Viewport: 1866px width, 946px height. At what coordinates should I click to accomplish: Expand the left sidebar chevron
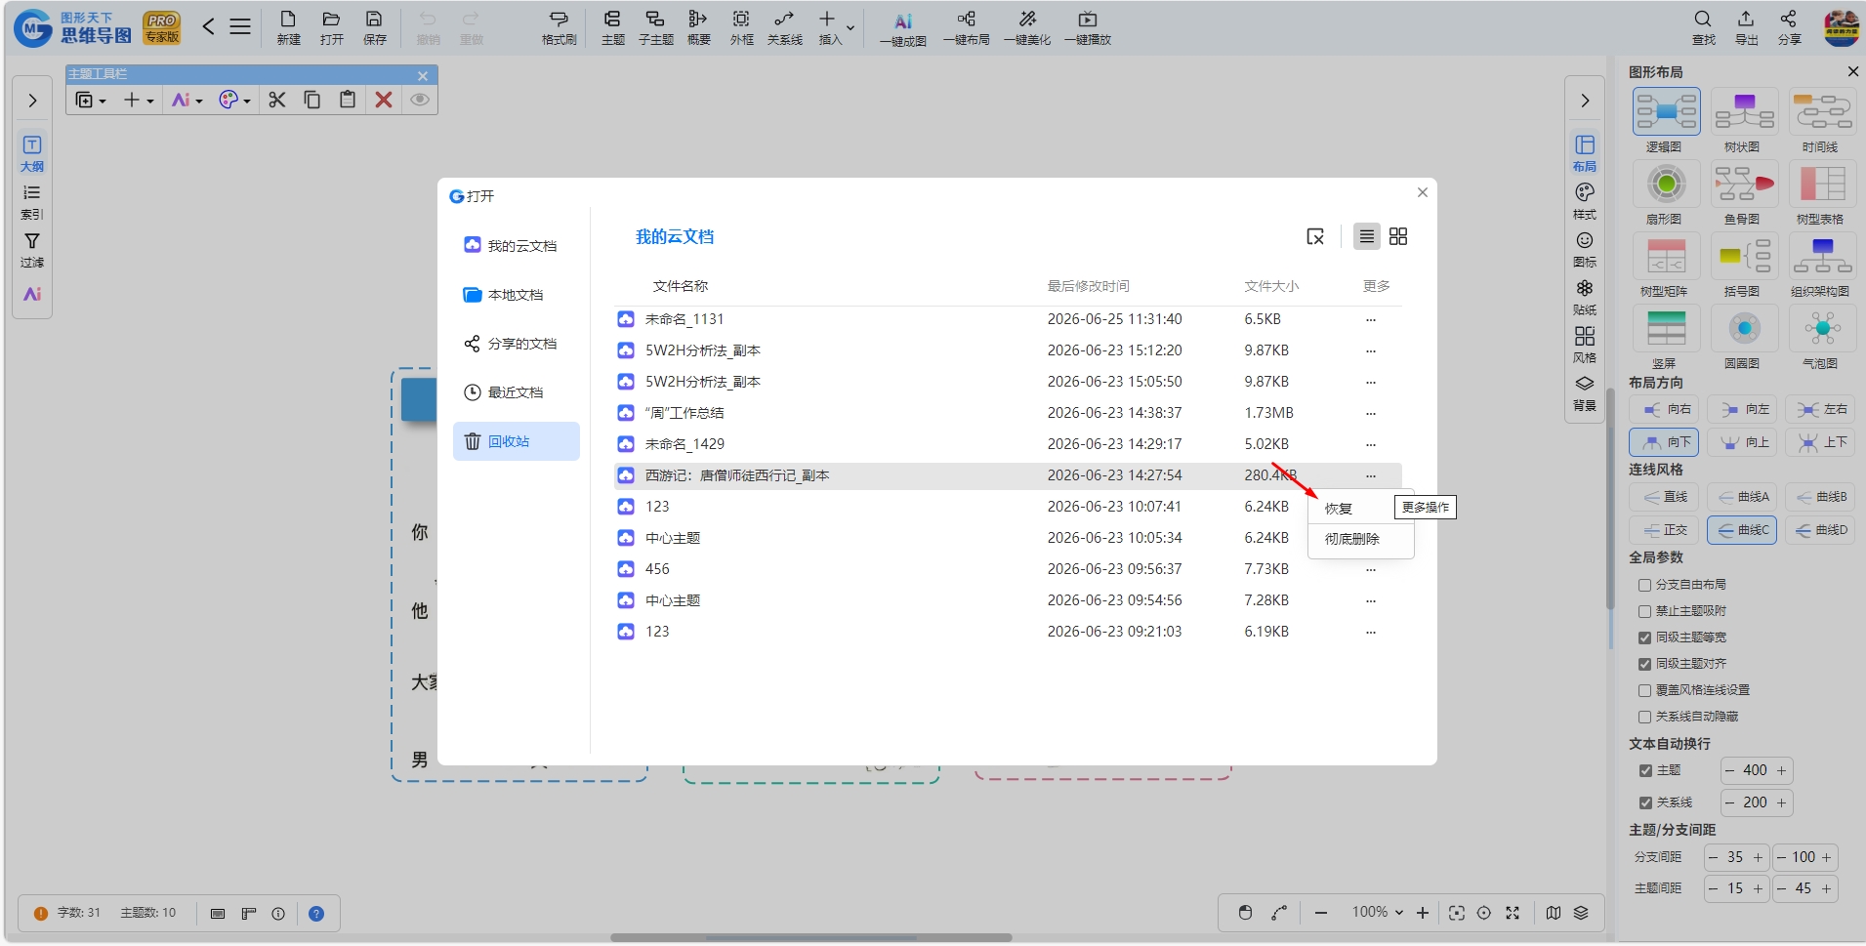click(32, 101)
